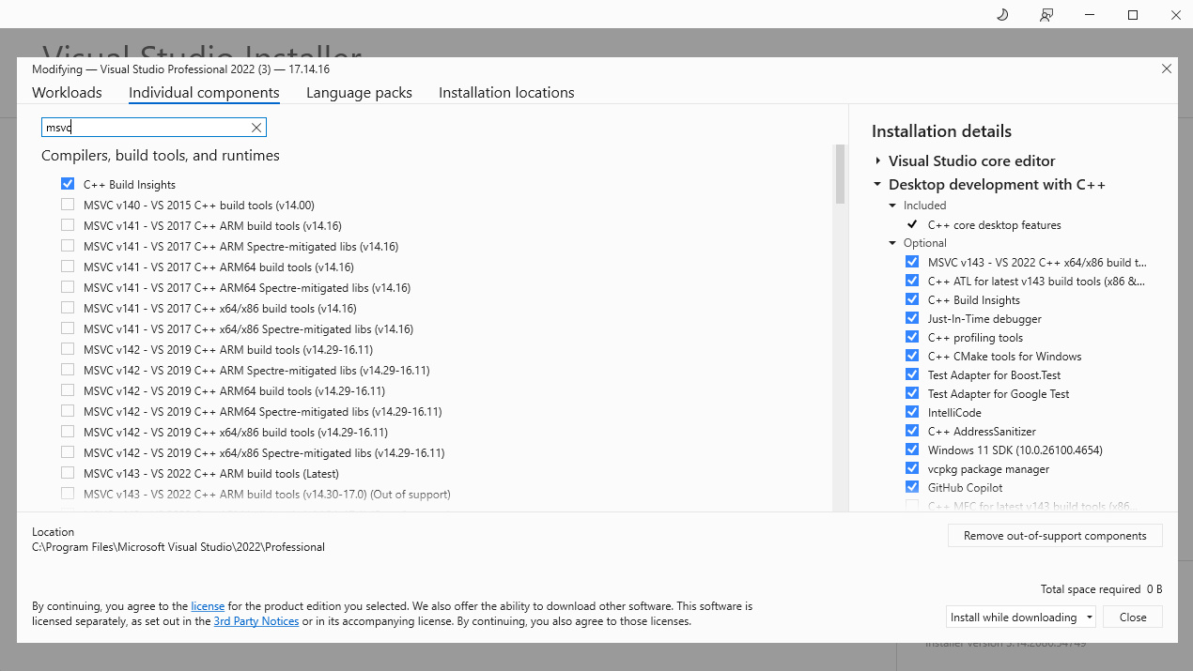
Task: Click the Close button at bottom right
Action: pos(1133,618)
